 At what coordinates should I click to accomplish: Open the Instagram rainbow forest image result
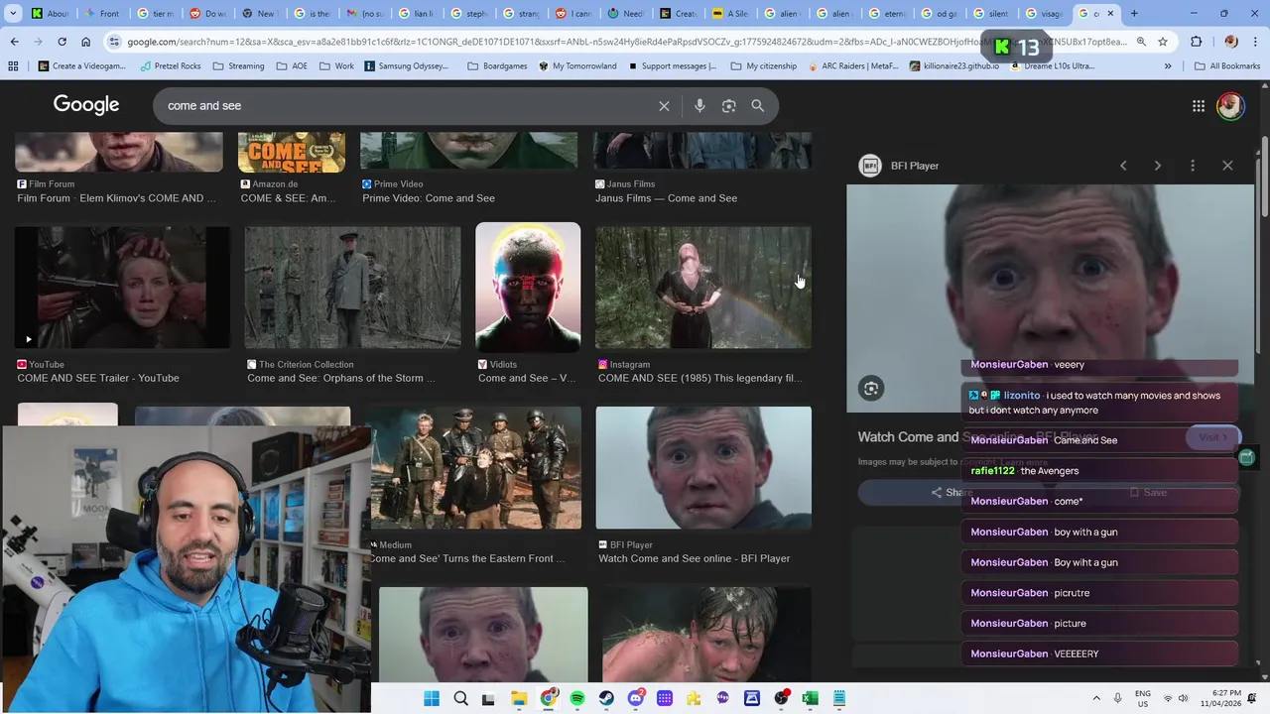703,288
